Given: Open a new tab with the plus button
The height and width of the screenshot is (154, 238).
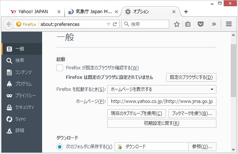Looking at the screenshot, I should click(x=186, y=12).
